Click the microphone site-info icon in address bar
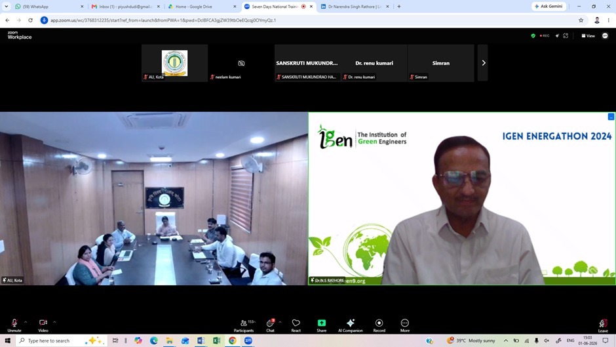The height and width of the screenshot is (347, 616). 44,20
